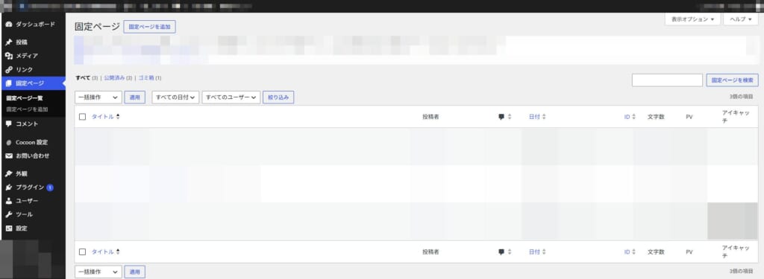This screenshot has width=764, height=279.
Task: Click the 投稿者 column header at top
Action: (x=430, y=117)
